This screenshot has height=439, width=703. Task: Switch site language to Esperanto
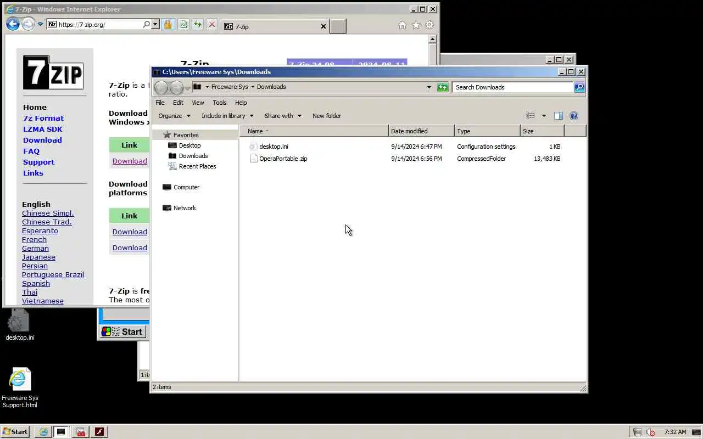40,230
